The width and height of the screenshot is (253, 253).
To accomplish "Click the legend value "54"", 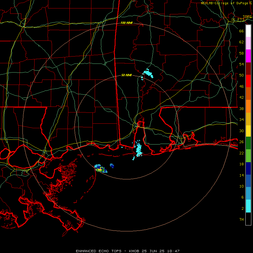I will pos(241,64).
